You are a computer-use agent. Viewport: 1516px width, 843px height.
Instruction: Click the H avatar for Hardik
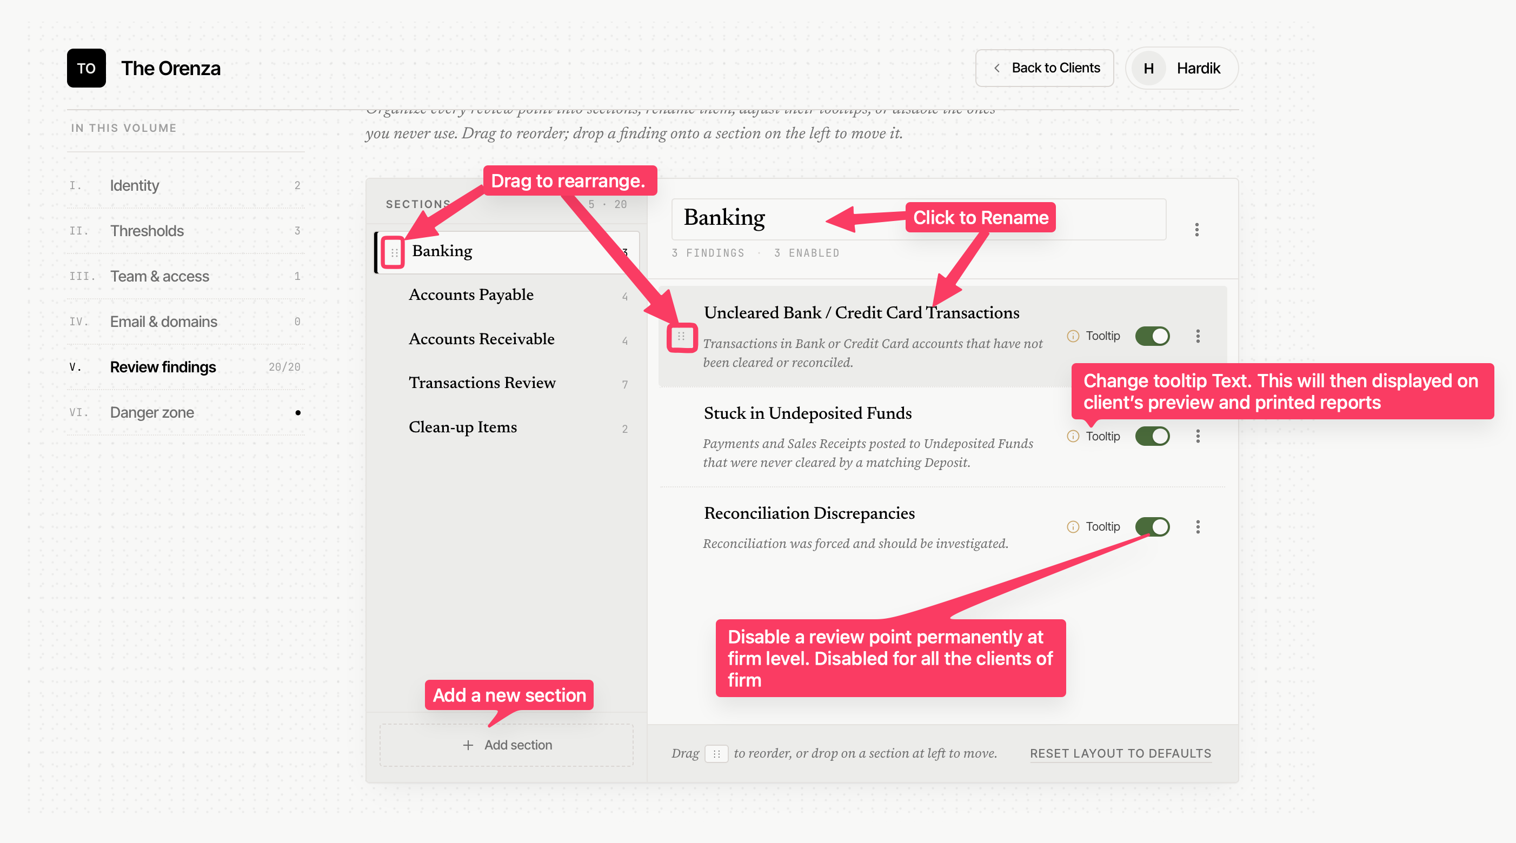[1148, 68]
